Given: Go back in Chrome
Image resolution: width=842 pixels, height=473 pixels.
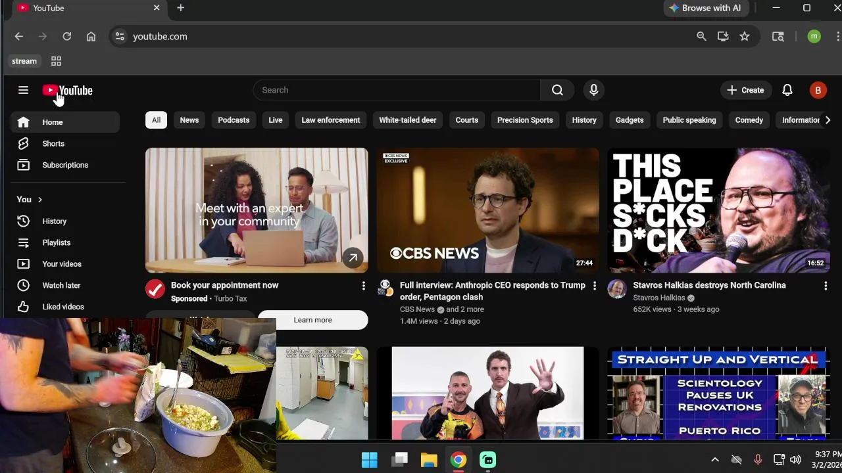Looking at the screenshot, I should coord(18,37).
